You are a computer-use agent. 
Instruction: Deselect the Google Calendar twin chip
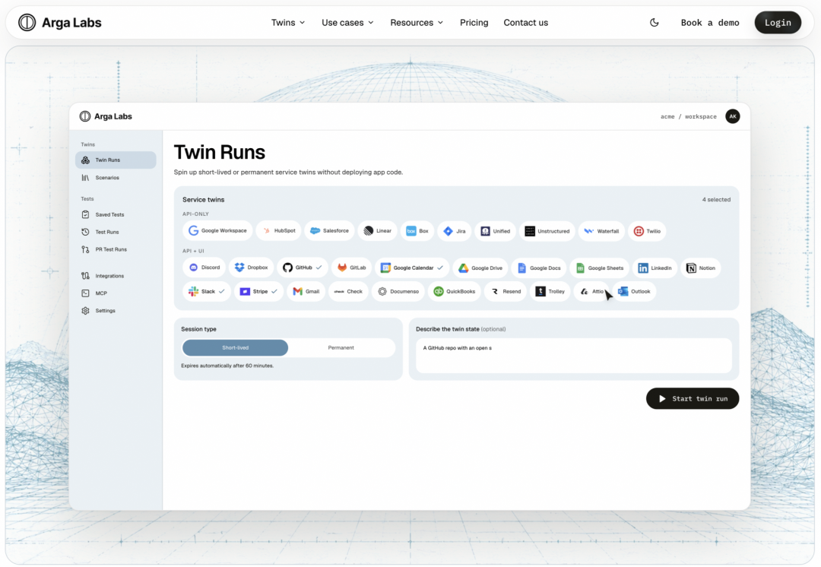coord(412,268)
